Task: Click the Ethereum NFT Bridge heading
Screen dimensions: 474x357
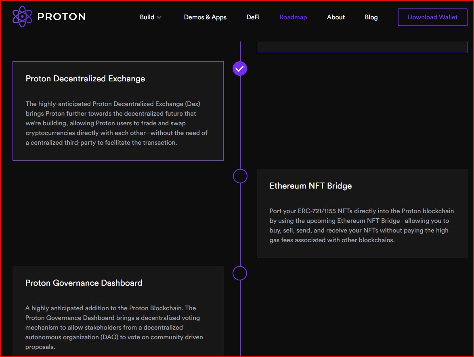Action: (310, 186)
